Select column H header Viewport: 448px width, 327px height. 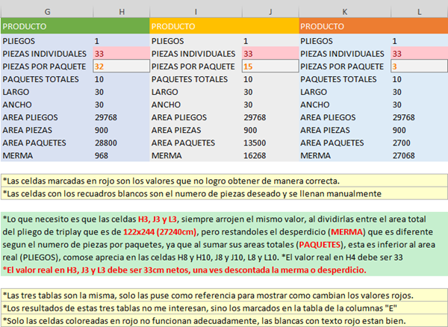[122, 12]
